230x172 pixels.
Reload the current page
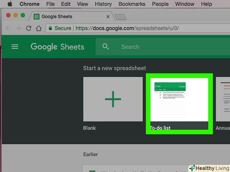29,28
